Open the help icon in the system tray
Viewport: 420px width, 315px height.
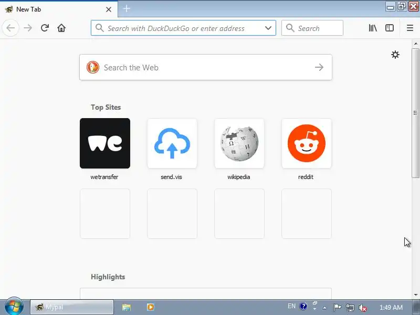pos(303,306)
